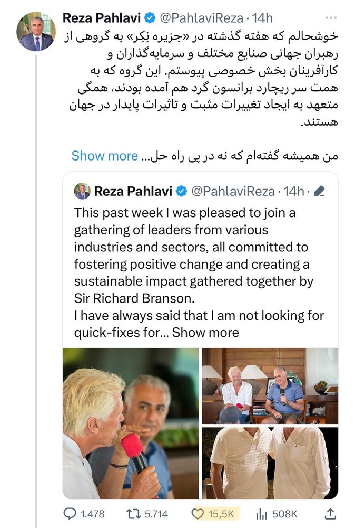The height and width of the screenshot is (528, 355).
Task: Like the tweet with heart icon
Action: coord(200,513)
